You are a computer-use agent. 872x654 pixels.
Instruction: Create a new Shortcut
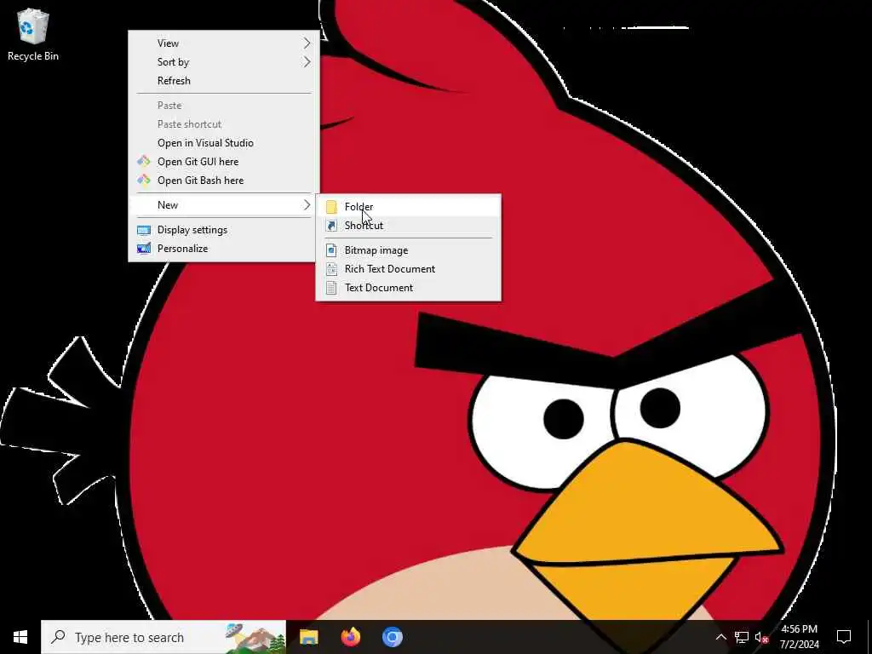coord(408,225)
